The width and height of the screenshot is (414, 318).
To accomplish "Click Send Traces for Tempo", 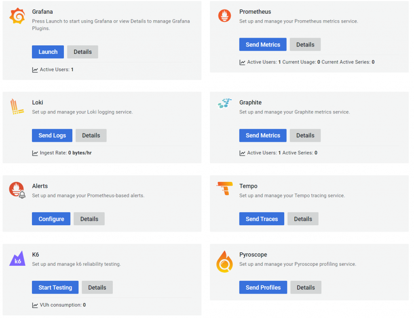I will coord(262,219).
